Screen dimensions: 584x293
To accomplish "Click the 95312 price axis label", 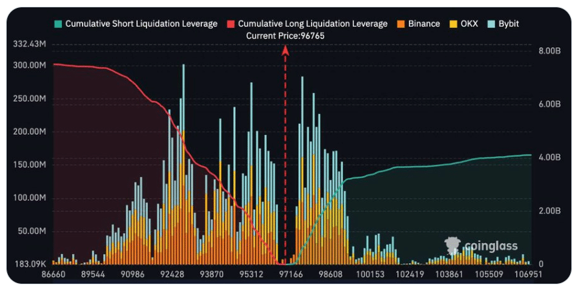I will pos(251,275).
